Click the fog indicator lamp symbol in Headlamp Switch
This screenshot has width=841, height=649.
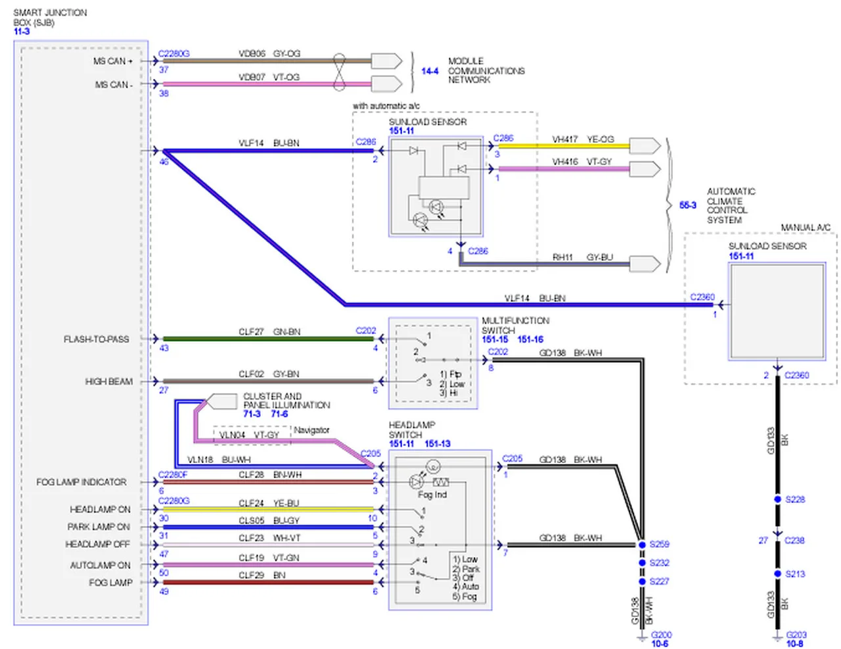pyautogui.click(x=415, y=482)
